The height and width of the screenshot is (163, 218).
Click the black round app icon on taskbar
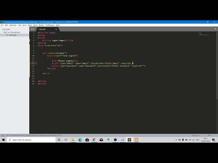[115, 140]
